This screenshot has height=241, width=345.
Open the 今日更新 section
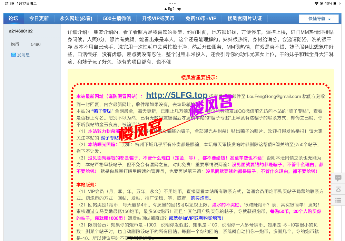[39, 18]
